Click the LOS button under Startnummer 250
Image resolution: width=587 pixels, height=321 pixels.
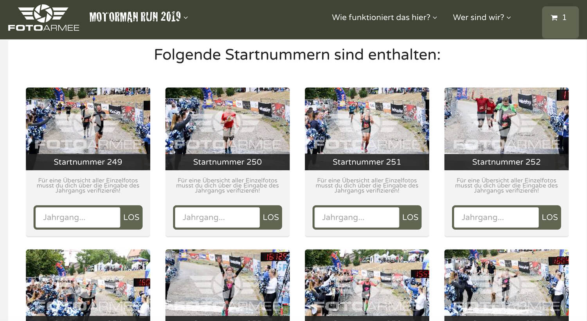[271, 217]
